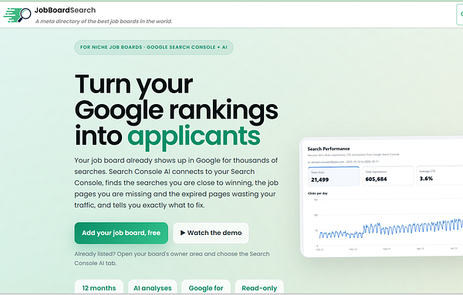Click the JobBoardSearch magnifier logo icon

coord(17,15)
